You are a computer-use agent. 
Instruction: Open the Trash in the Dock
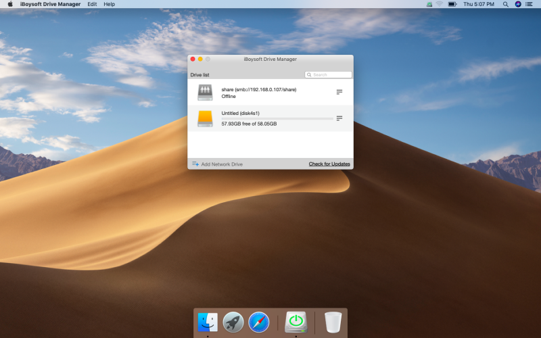coord(333,322)
